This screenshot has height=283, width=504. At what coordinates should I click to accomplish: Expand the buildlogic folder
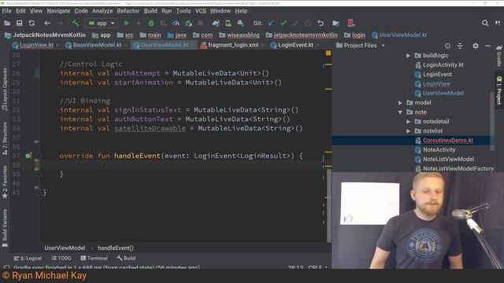(408, 56)
